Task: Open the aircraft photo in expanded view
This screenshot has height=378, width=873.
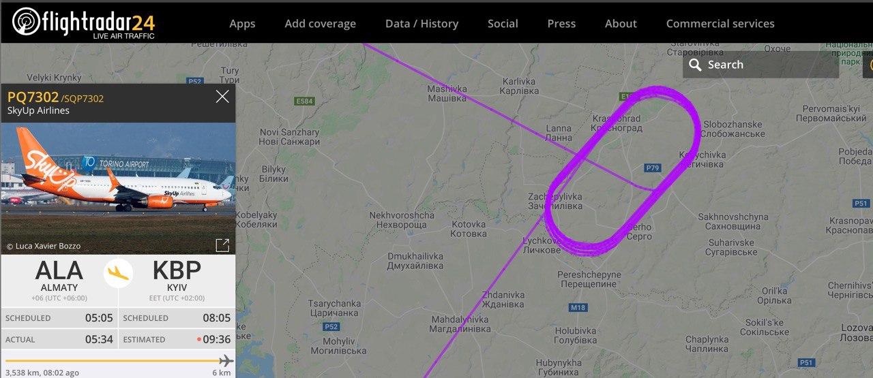Action: 222,245
